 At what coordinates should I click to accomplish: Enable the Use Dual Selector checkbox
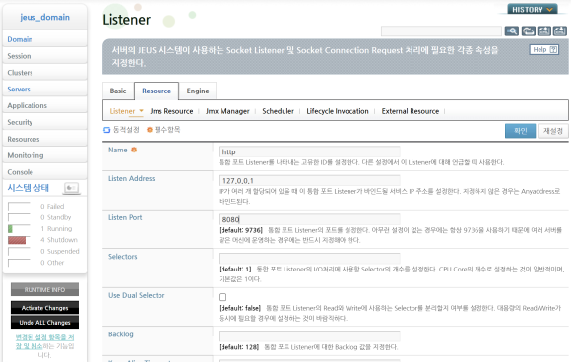coord(222,297)
